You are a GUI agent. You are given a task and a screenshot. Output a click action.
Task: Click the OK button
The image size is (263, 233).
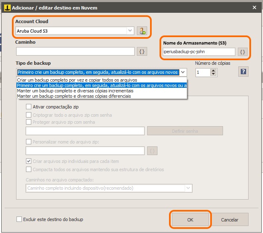pyautogui.click(x=190, y=219)
